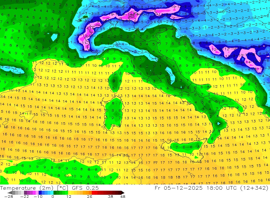This screenshot has height=198, width=270.
Task: Click the 'Fr 05-12-2025' date text
Action: click(x=178, y=188)
